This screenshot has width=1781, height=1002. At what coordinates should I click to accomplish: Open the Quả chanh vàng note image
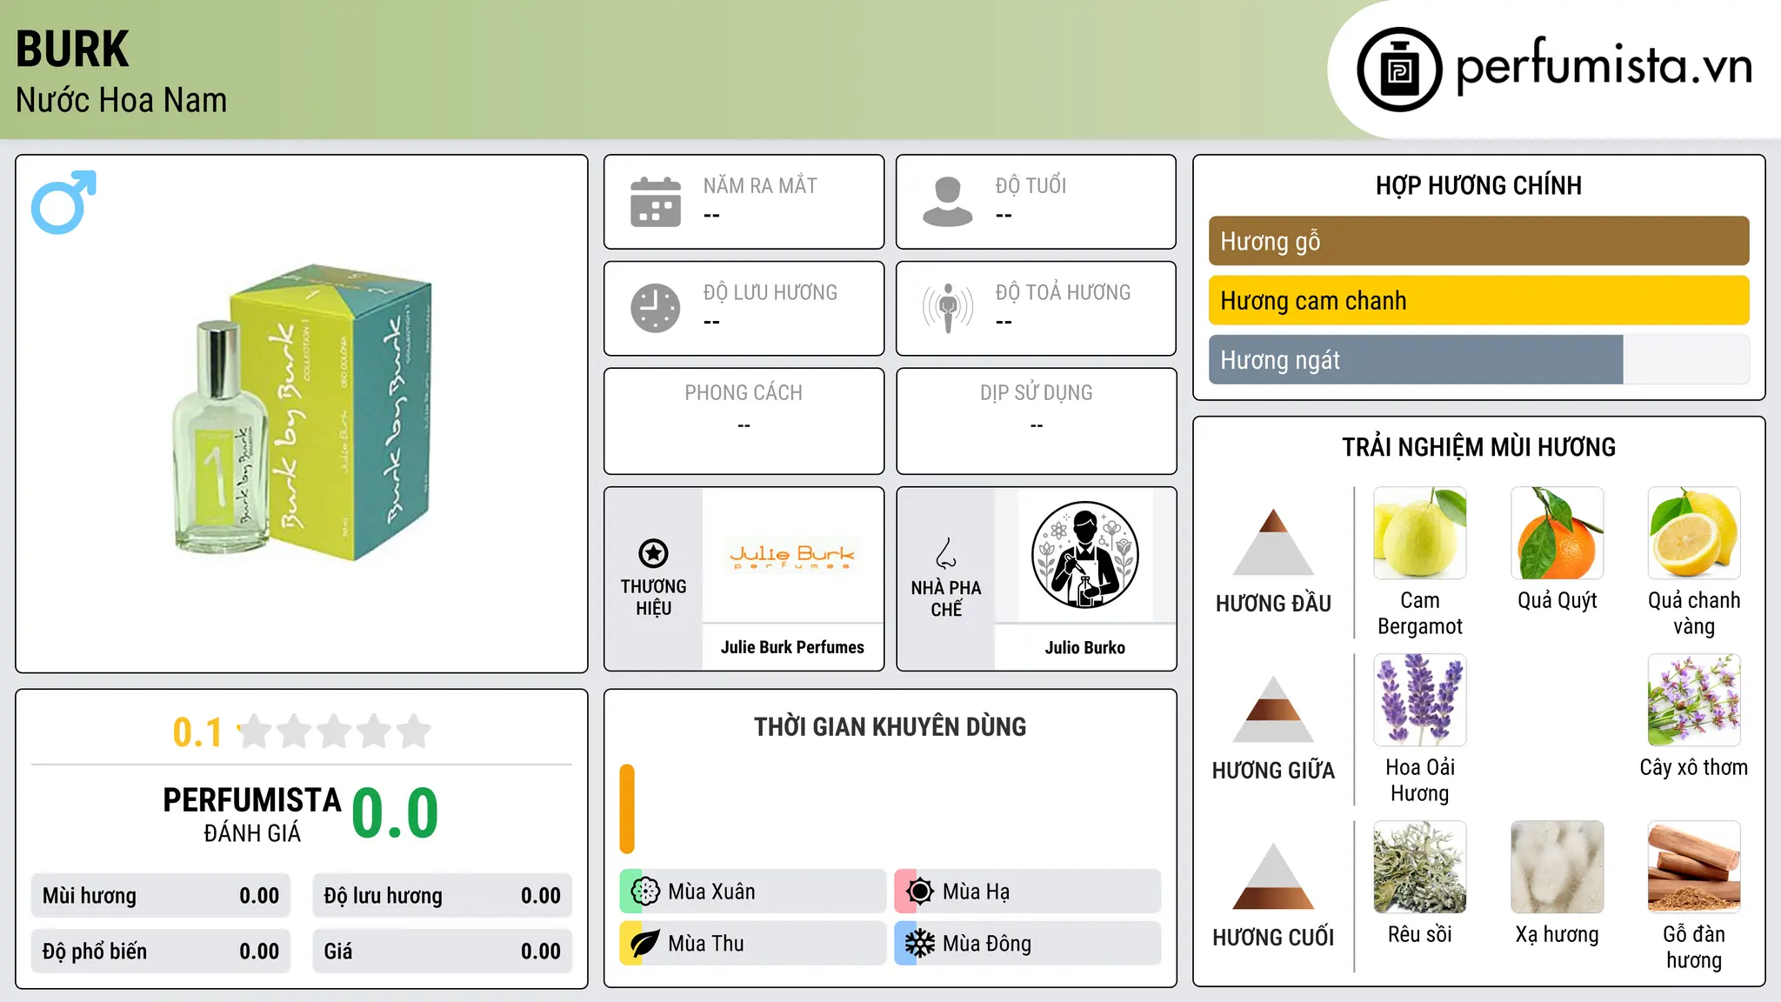1694,533
